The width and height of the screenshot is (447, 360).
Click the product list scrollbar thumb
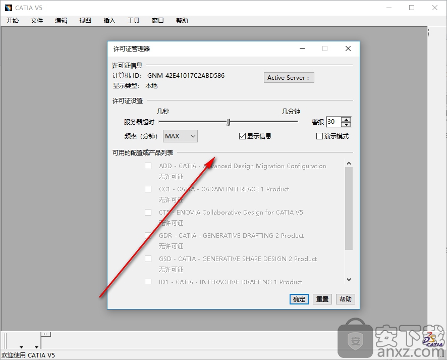click(x=349, y=209)
